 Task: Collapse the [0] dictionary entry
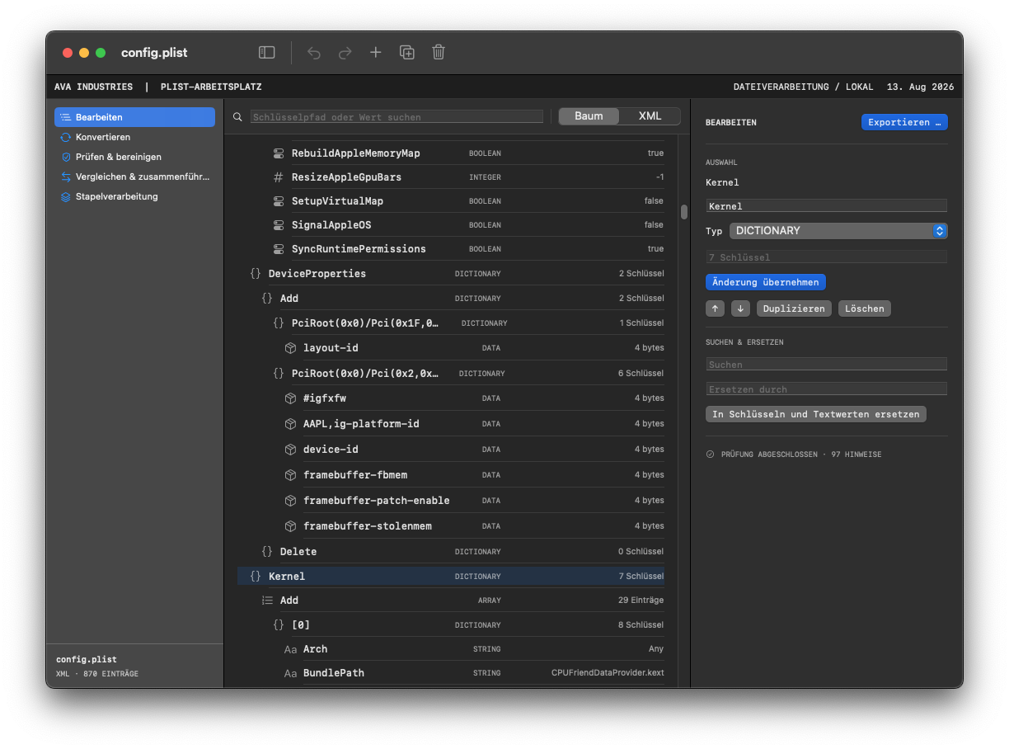coord(279,625)
